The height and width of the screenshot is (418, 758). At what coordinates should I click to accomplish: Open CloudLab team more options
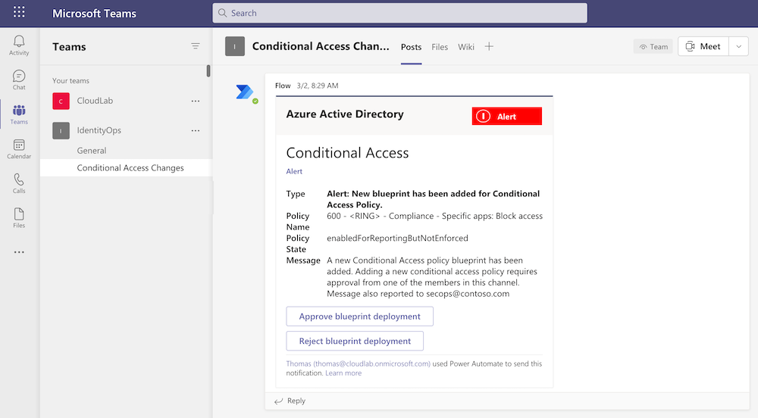[196, 101]
